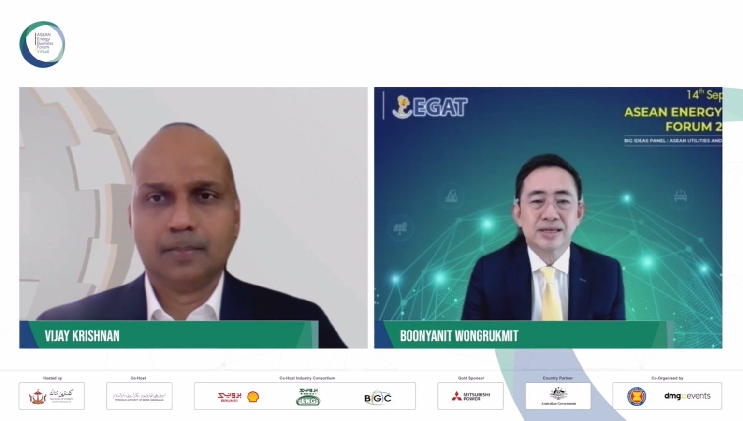
Task: Select the Brunei LNG logo
Action: point(307,396)
